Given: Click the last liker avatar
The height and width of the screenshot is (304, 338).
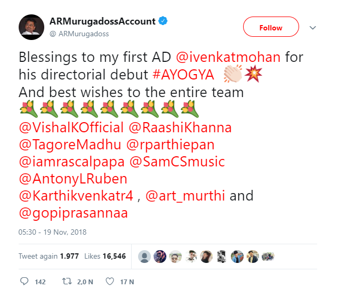Looking at the screenshot, I should 269,257.
